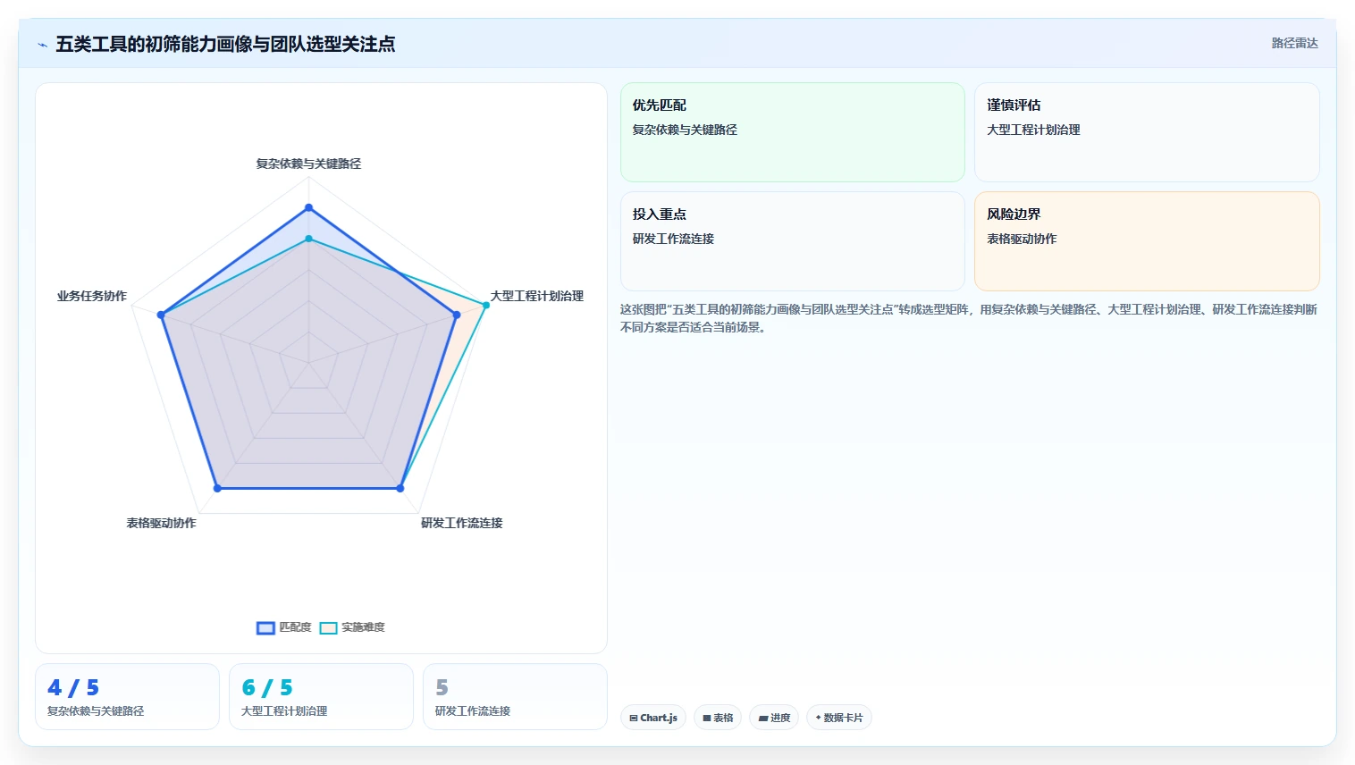
Task: Click the blue data point at 研发工作流连接
Action: [400, 488]
